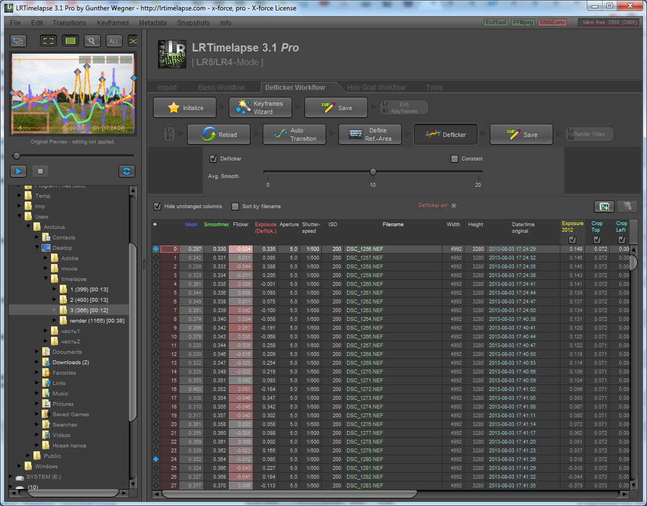Switch to the Holy Grail Workflow tab
This screenshot has height=506, width=647.
click(376, 88)
